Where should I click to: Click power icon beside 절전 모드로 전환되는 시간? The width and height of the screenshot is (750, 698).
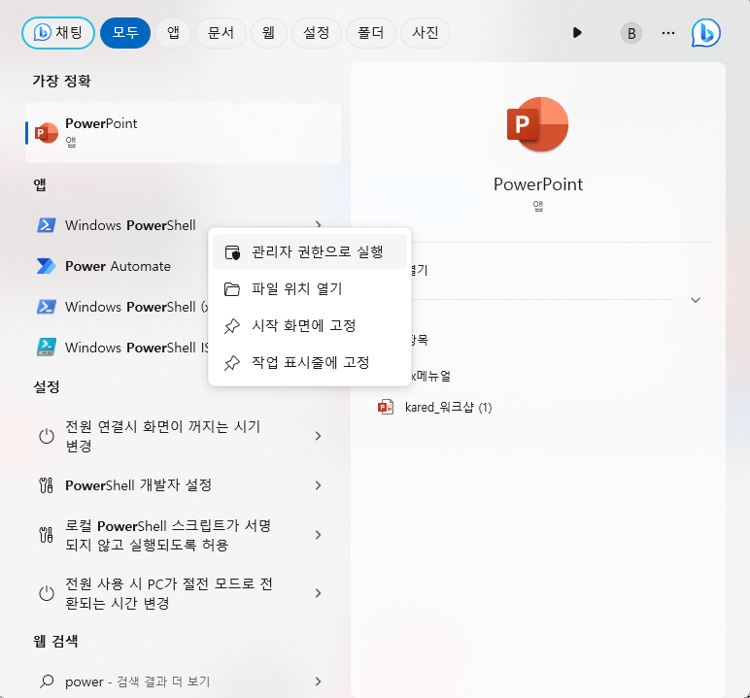point(47,593)
